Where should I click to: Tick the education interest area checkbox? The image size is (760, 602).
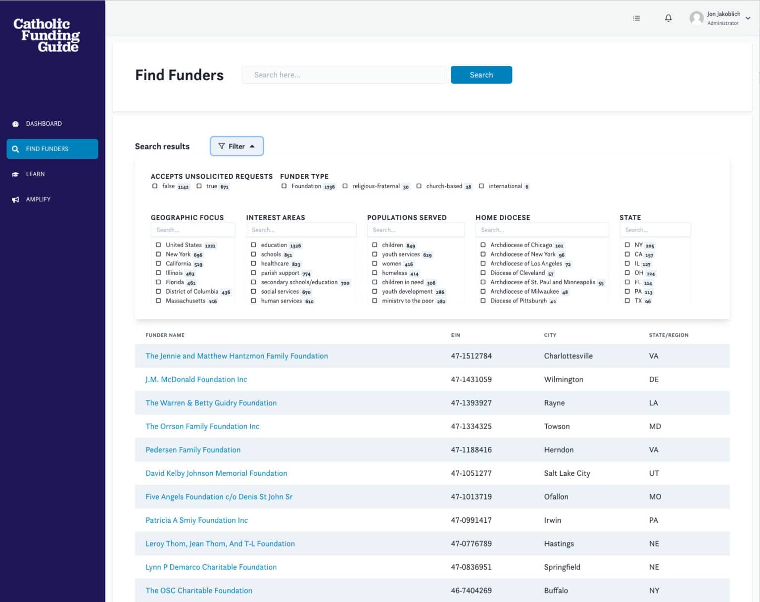coord(253,245)
